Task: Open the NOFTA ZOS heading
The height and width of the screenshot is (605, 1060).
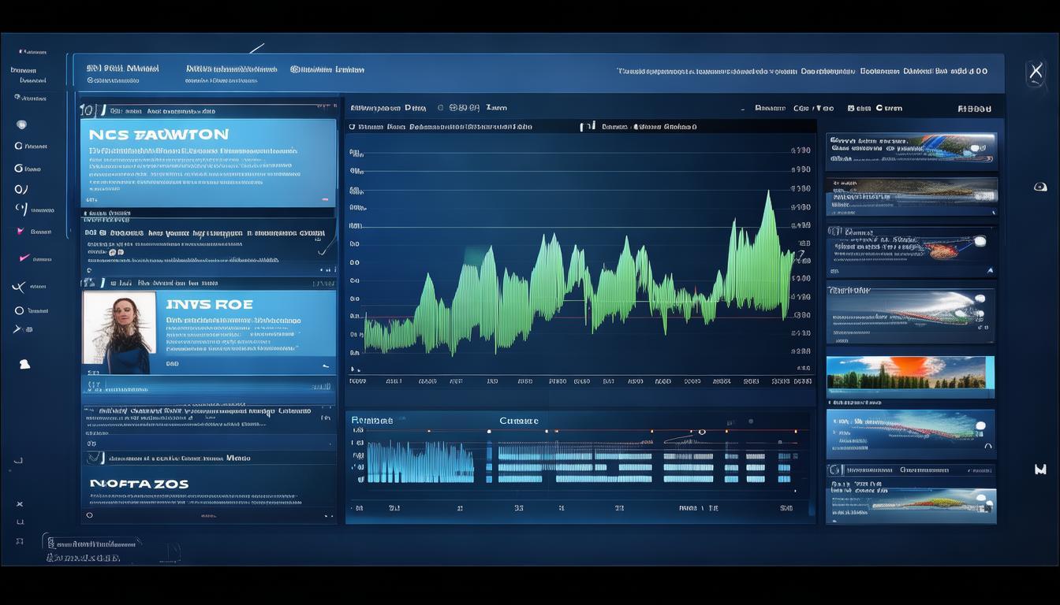Action: coord(139,484)
